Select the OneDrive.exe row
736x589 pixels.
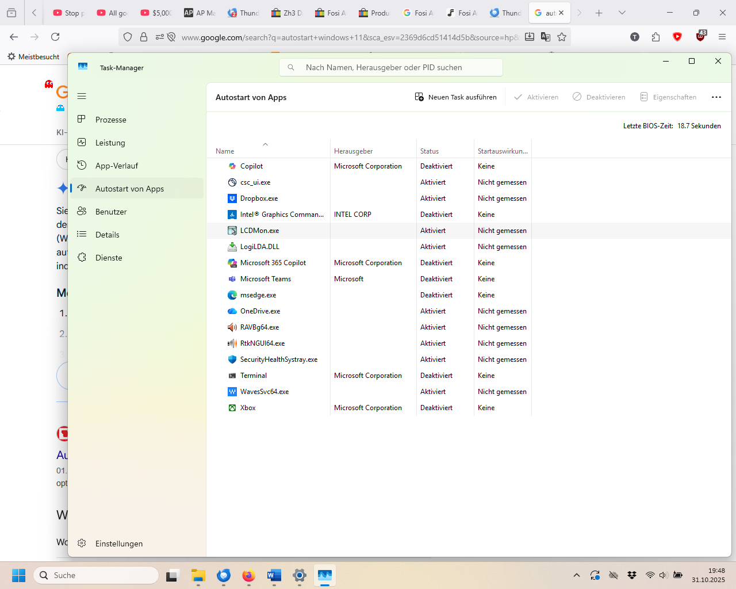tap(260, 311)
